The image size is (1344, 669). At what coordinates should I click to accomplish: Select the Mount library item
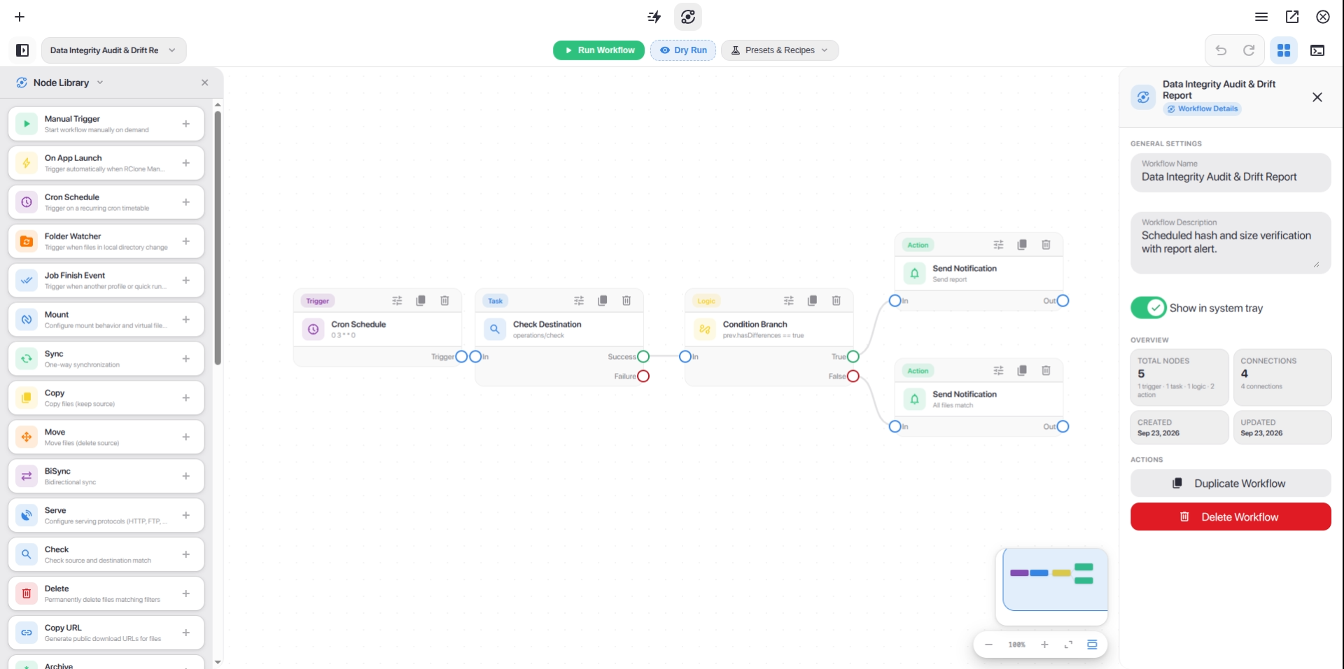pos(106,319)
